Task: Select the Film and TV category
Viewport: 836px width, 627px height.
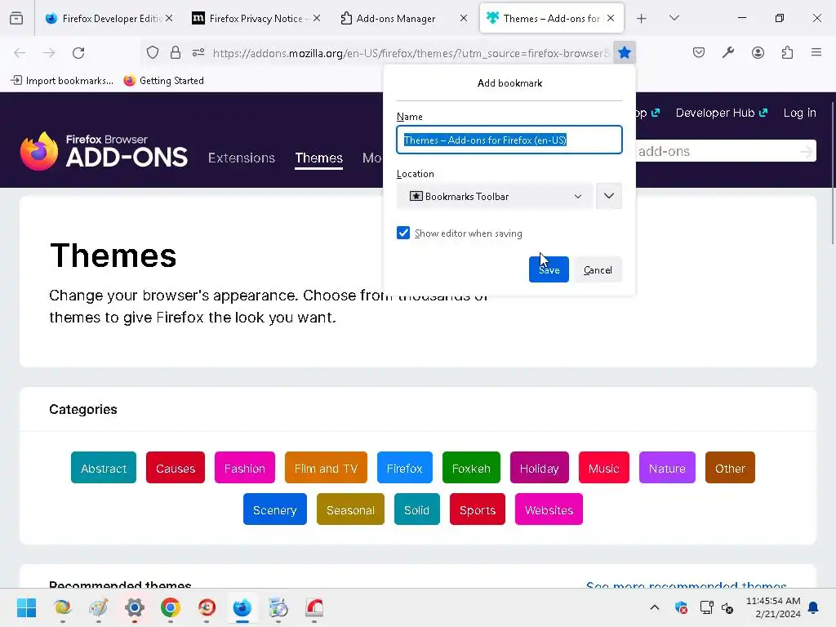Action: (326, 468)
